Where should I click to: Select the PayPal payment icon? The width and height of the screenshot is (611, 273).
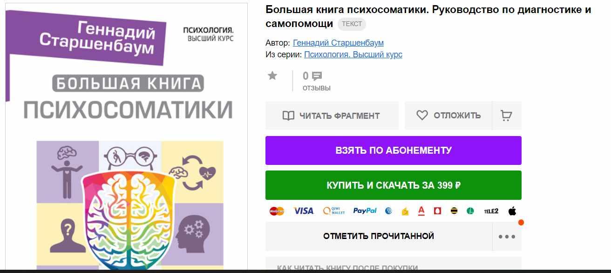coord(365,211)
